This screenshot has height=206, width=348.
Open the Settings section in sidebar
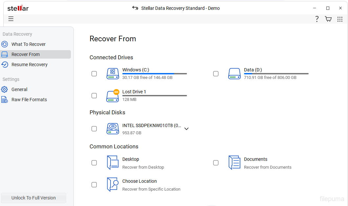pyautogui.click(x=11, y=79)
